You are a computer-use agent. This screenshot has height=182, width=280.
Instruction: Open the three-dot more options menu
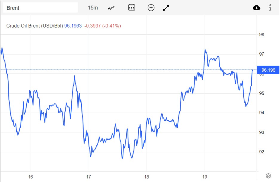tap(270, 8)
